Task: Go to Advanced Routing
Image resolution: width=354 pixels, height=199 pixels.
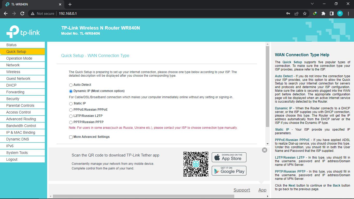Action: click(x=23, y=119)
